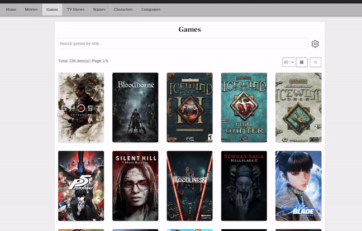Open the Movies tab
The width and height of the screenshot is (362, 231).
click(31, 9)
